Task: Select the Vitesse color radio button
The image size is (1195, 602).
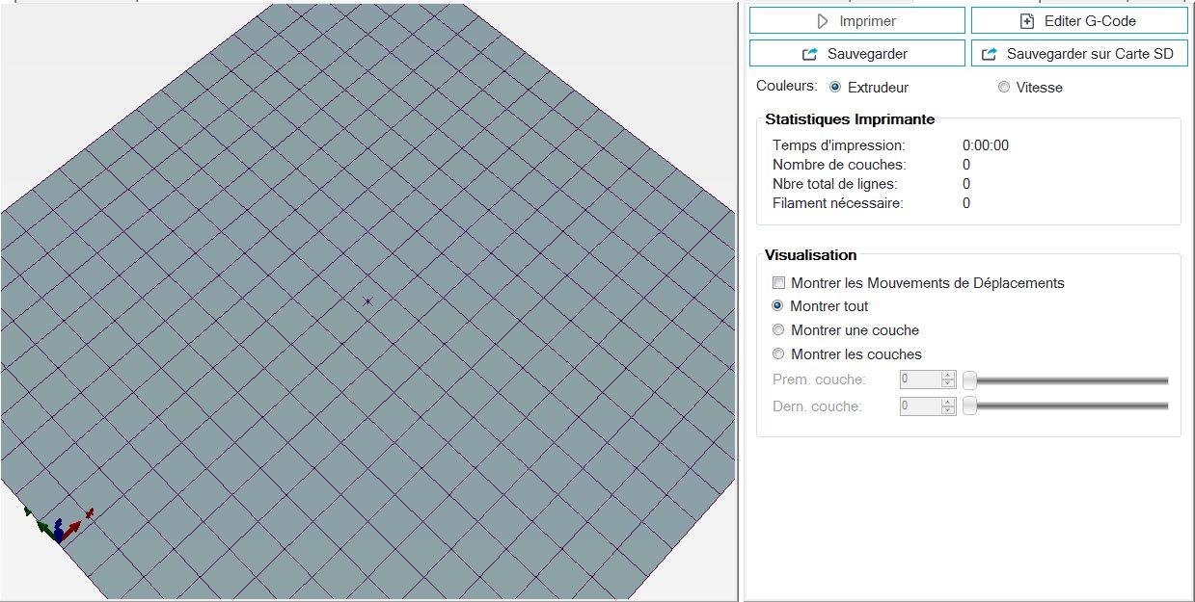Action: coord(1004,87)
